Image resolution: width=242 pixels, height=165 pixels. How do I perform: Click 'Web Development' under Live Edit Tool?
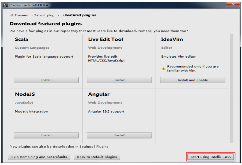tap(105, 48)
